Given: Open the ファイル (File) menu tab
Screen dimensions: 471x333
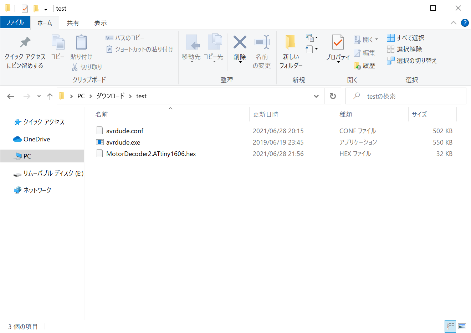Looking at the screenshot, I should pyautogui.click(x=15, y=22).
